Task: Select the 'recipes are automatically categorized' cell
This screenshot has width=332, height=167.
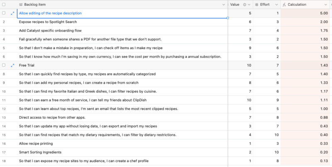Action: pyautogui.click(x=122, y=74)
